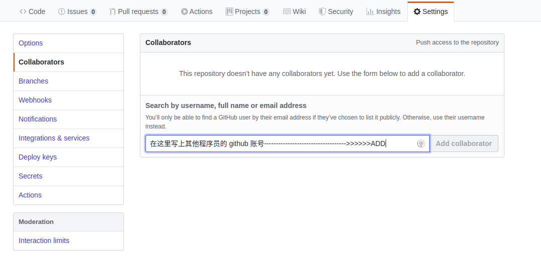The image size is (541, 260).
Task: Open Notifications settings
Action: [x=68, y=119]
